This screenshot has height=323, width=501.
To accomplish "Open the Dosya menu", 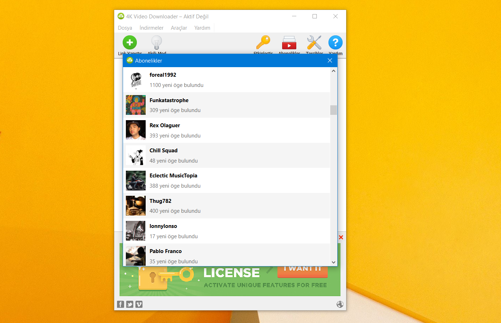I will 125,28.
